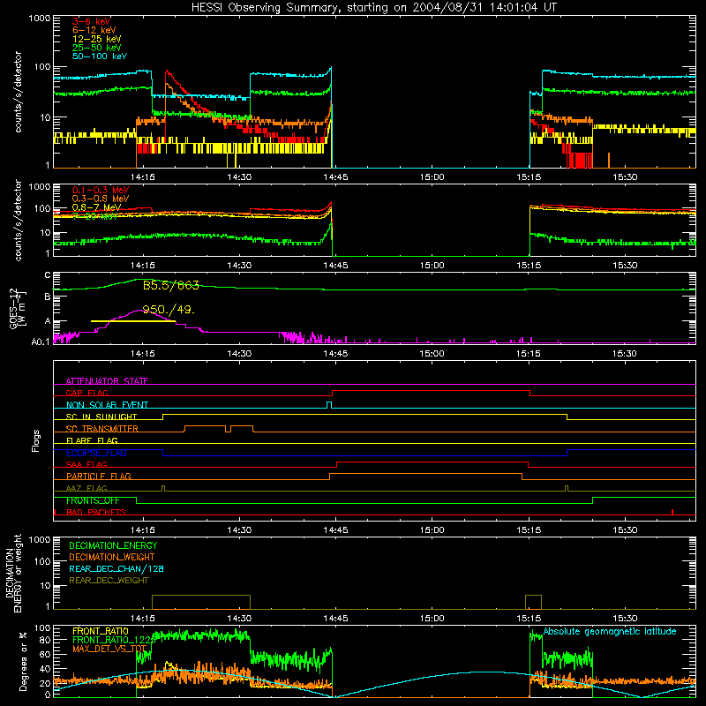Click the REAR_DEC_CHAN/128 legend label
This screenshot has width=706, height=706.
click(x=116, y=568)
